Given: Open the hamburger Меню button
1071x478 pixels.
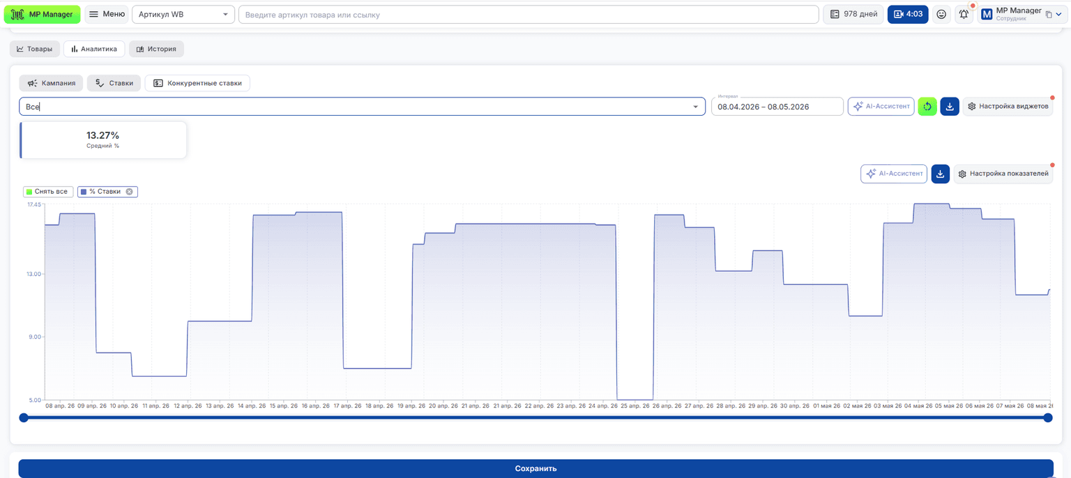Looking at the screenshot, I should [107, 14].
